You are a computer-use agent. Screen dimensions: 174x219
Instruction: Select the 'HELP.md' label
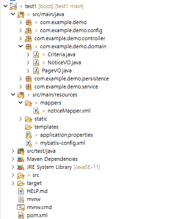(37, 192)
